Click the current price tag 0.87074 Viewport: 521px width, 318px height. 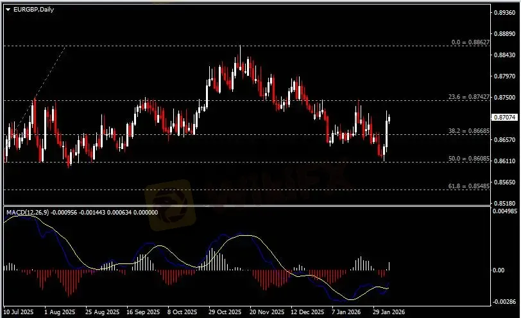(504, 117)
